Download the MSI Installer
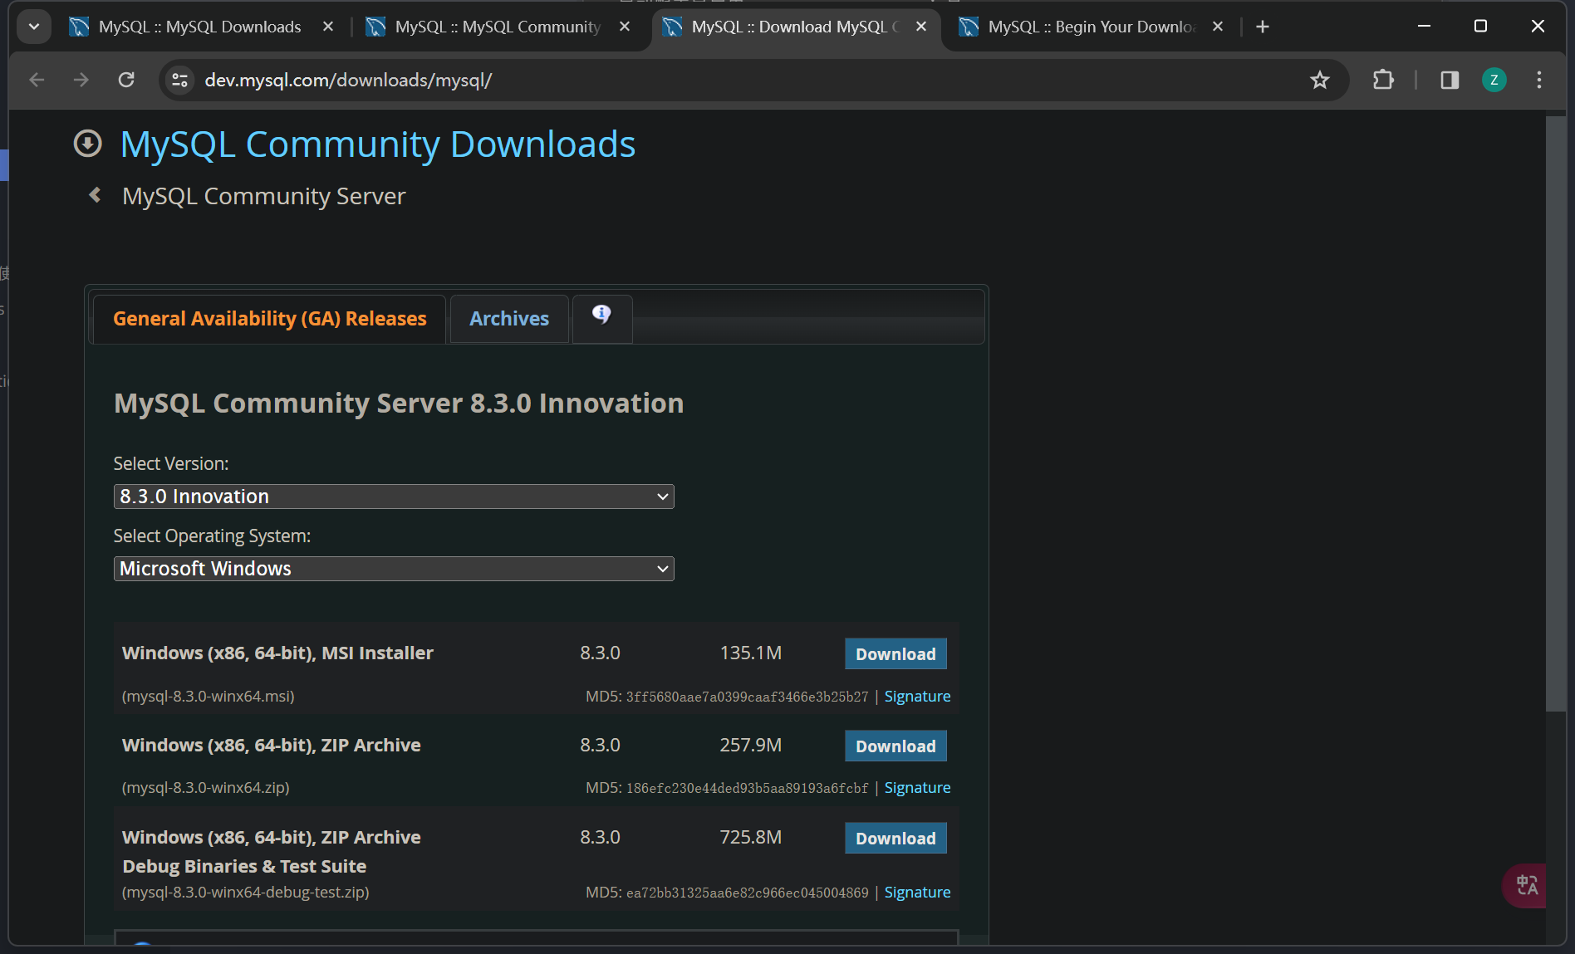Viewport: 1575px width, 954px height. [895, 653]
